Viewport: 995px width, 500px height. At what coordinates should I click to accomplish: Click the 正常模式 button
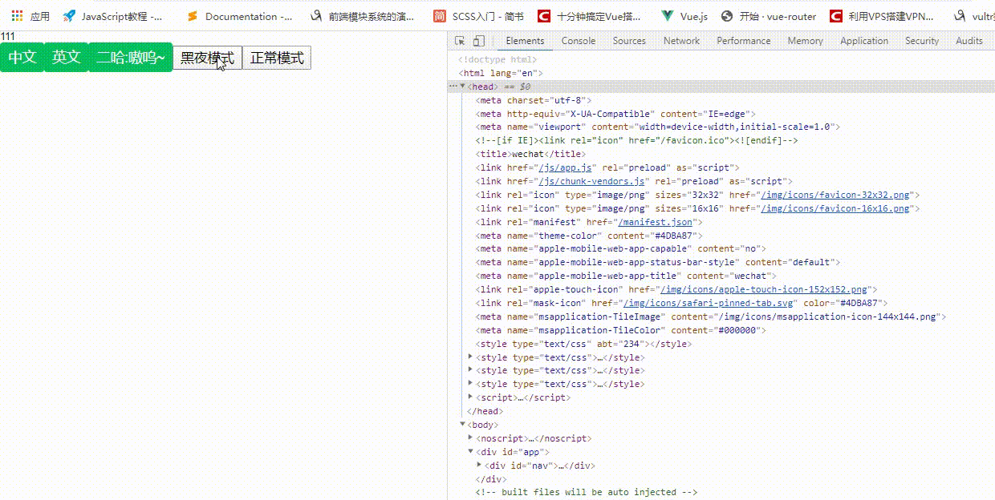pyautogui.click(x=277, y=58)
